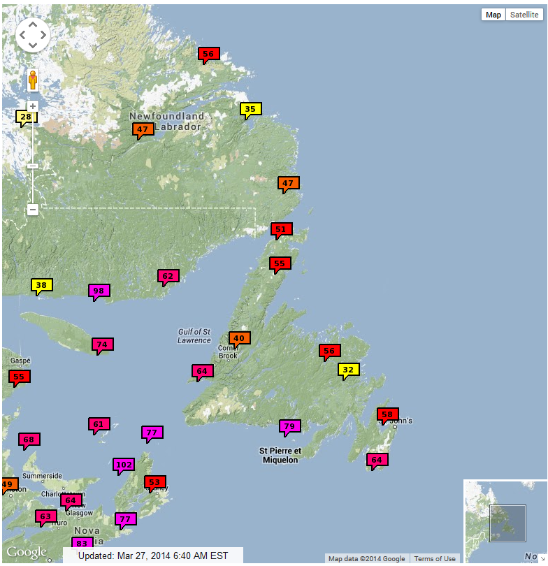Click the pink 74 marker
The height and width of the screenshot is (566, 548).
point(102,344)
